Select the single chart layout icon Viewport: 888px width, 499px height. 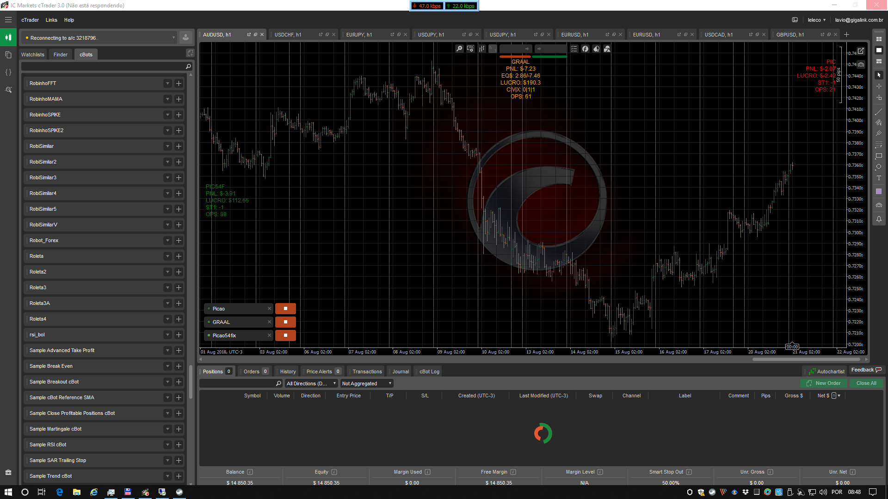pyautogui.click(x=879, y=50)
